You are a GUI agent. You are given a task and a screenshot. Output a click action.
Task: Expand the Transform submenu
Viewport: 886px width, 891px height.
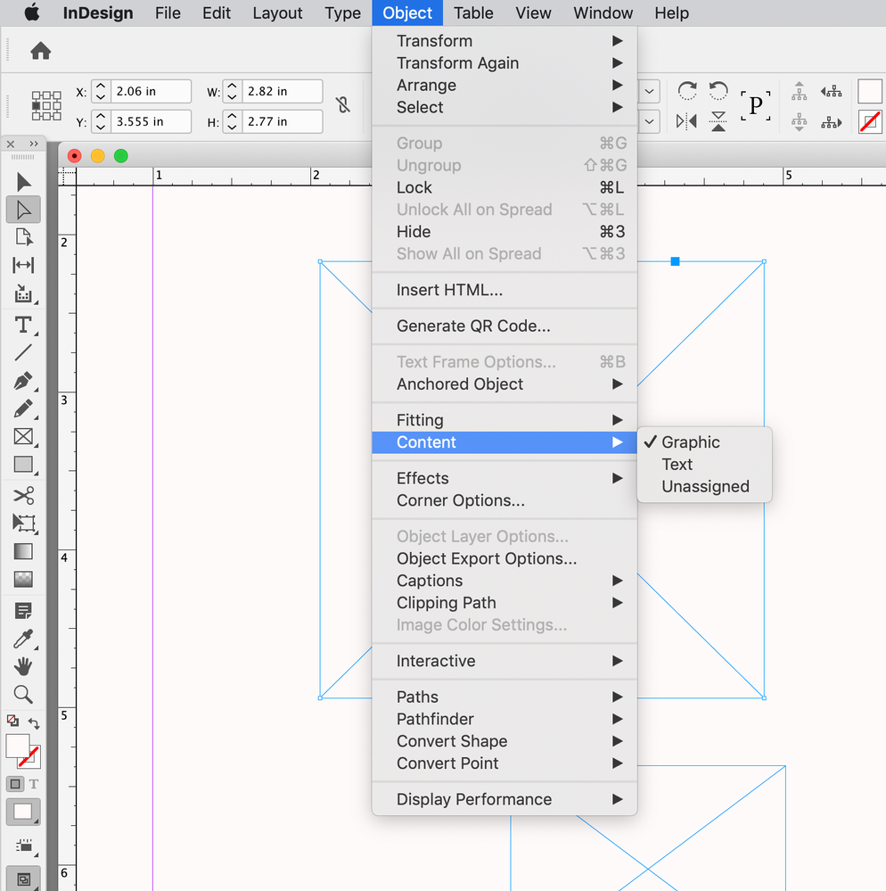point(505,41)
